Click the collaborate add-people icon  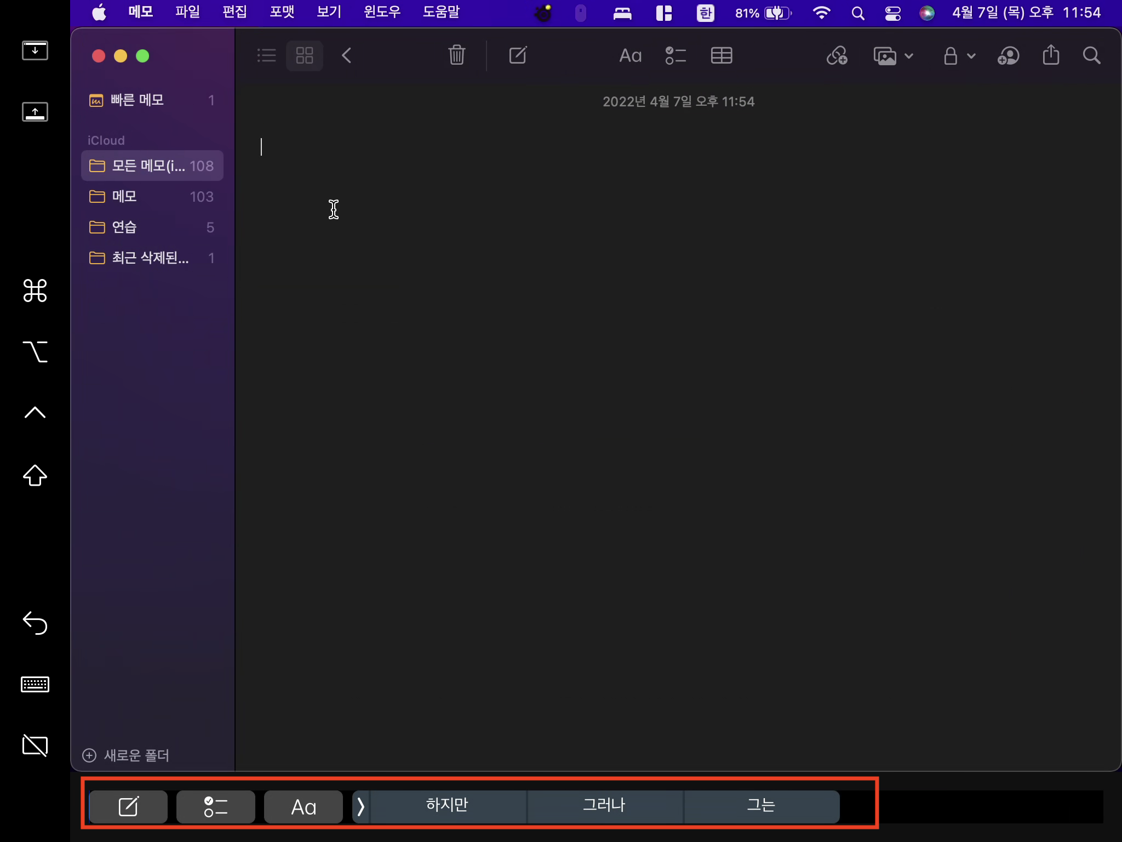tap(1008, 55)
